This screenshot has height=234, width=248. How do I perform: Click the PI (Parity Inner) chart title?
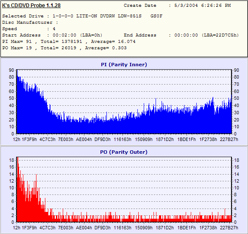[x=124, y=65]
